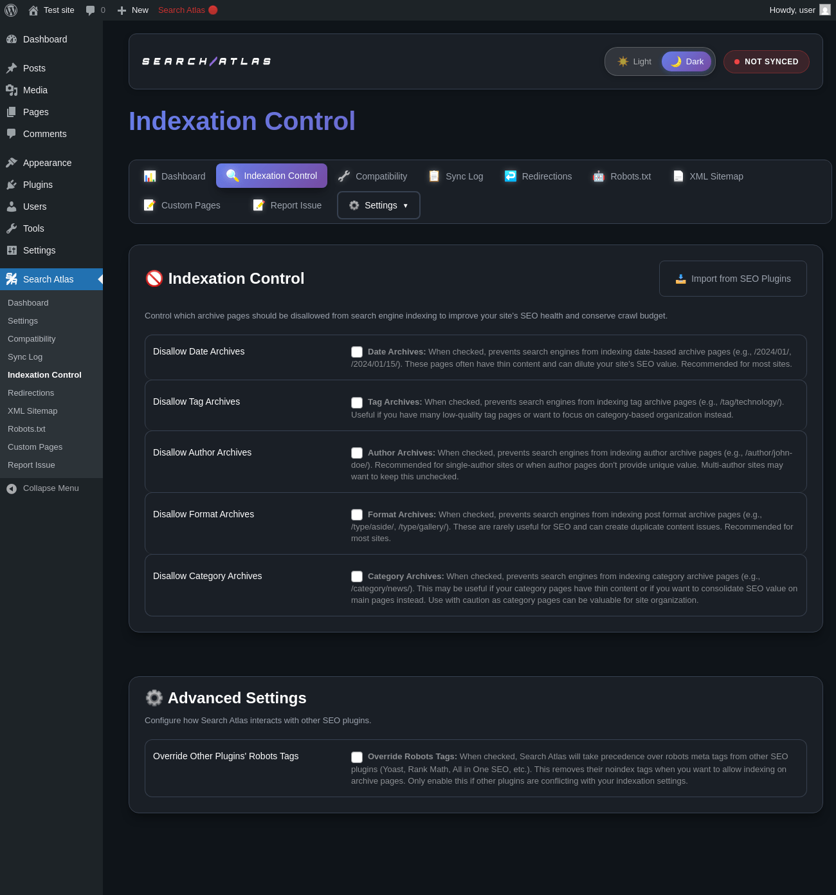The image size is (836, 895).
Task: Click the Import from SEO Plugins inbox icon
Action: pos(681,279)
